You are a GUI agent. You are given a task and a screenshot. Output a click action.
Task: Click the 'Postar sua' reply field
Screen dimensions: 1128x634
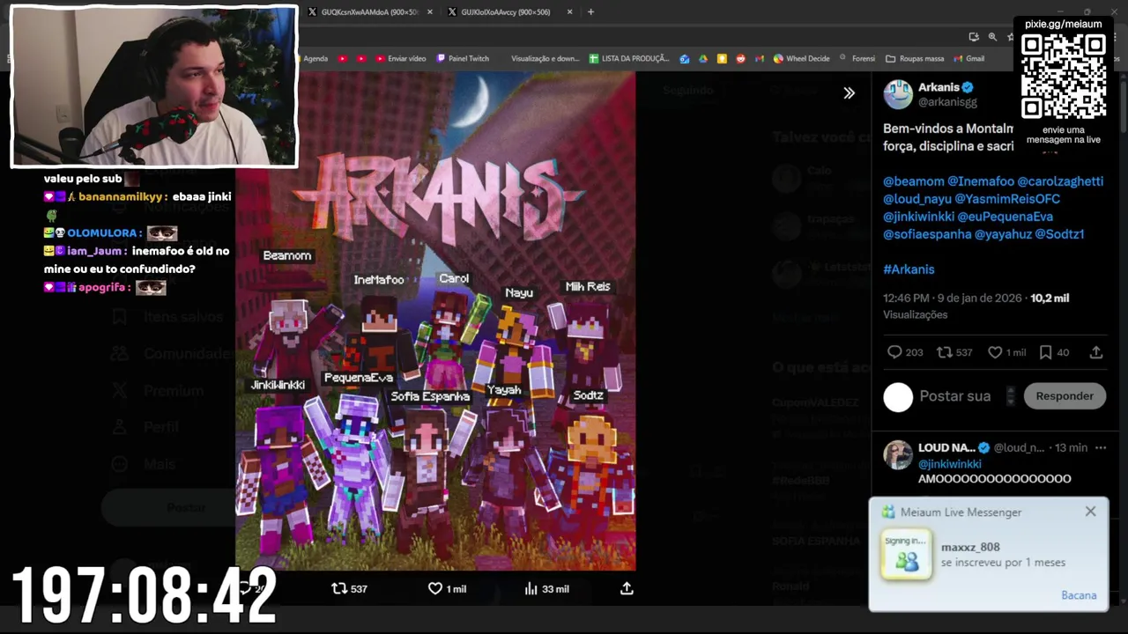(x=955, y=396)
